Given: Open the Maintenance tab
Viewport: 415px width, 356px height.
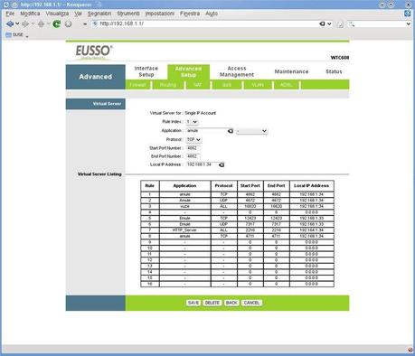Looking at the screenshot, I should click(291, 71).
